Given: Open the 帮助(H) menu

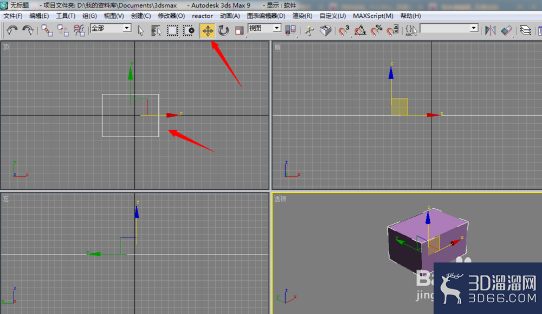Looking at the screenshot, I should [x=411, y=16].
